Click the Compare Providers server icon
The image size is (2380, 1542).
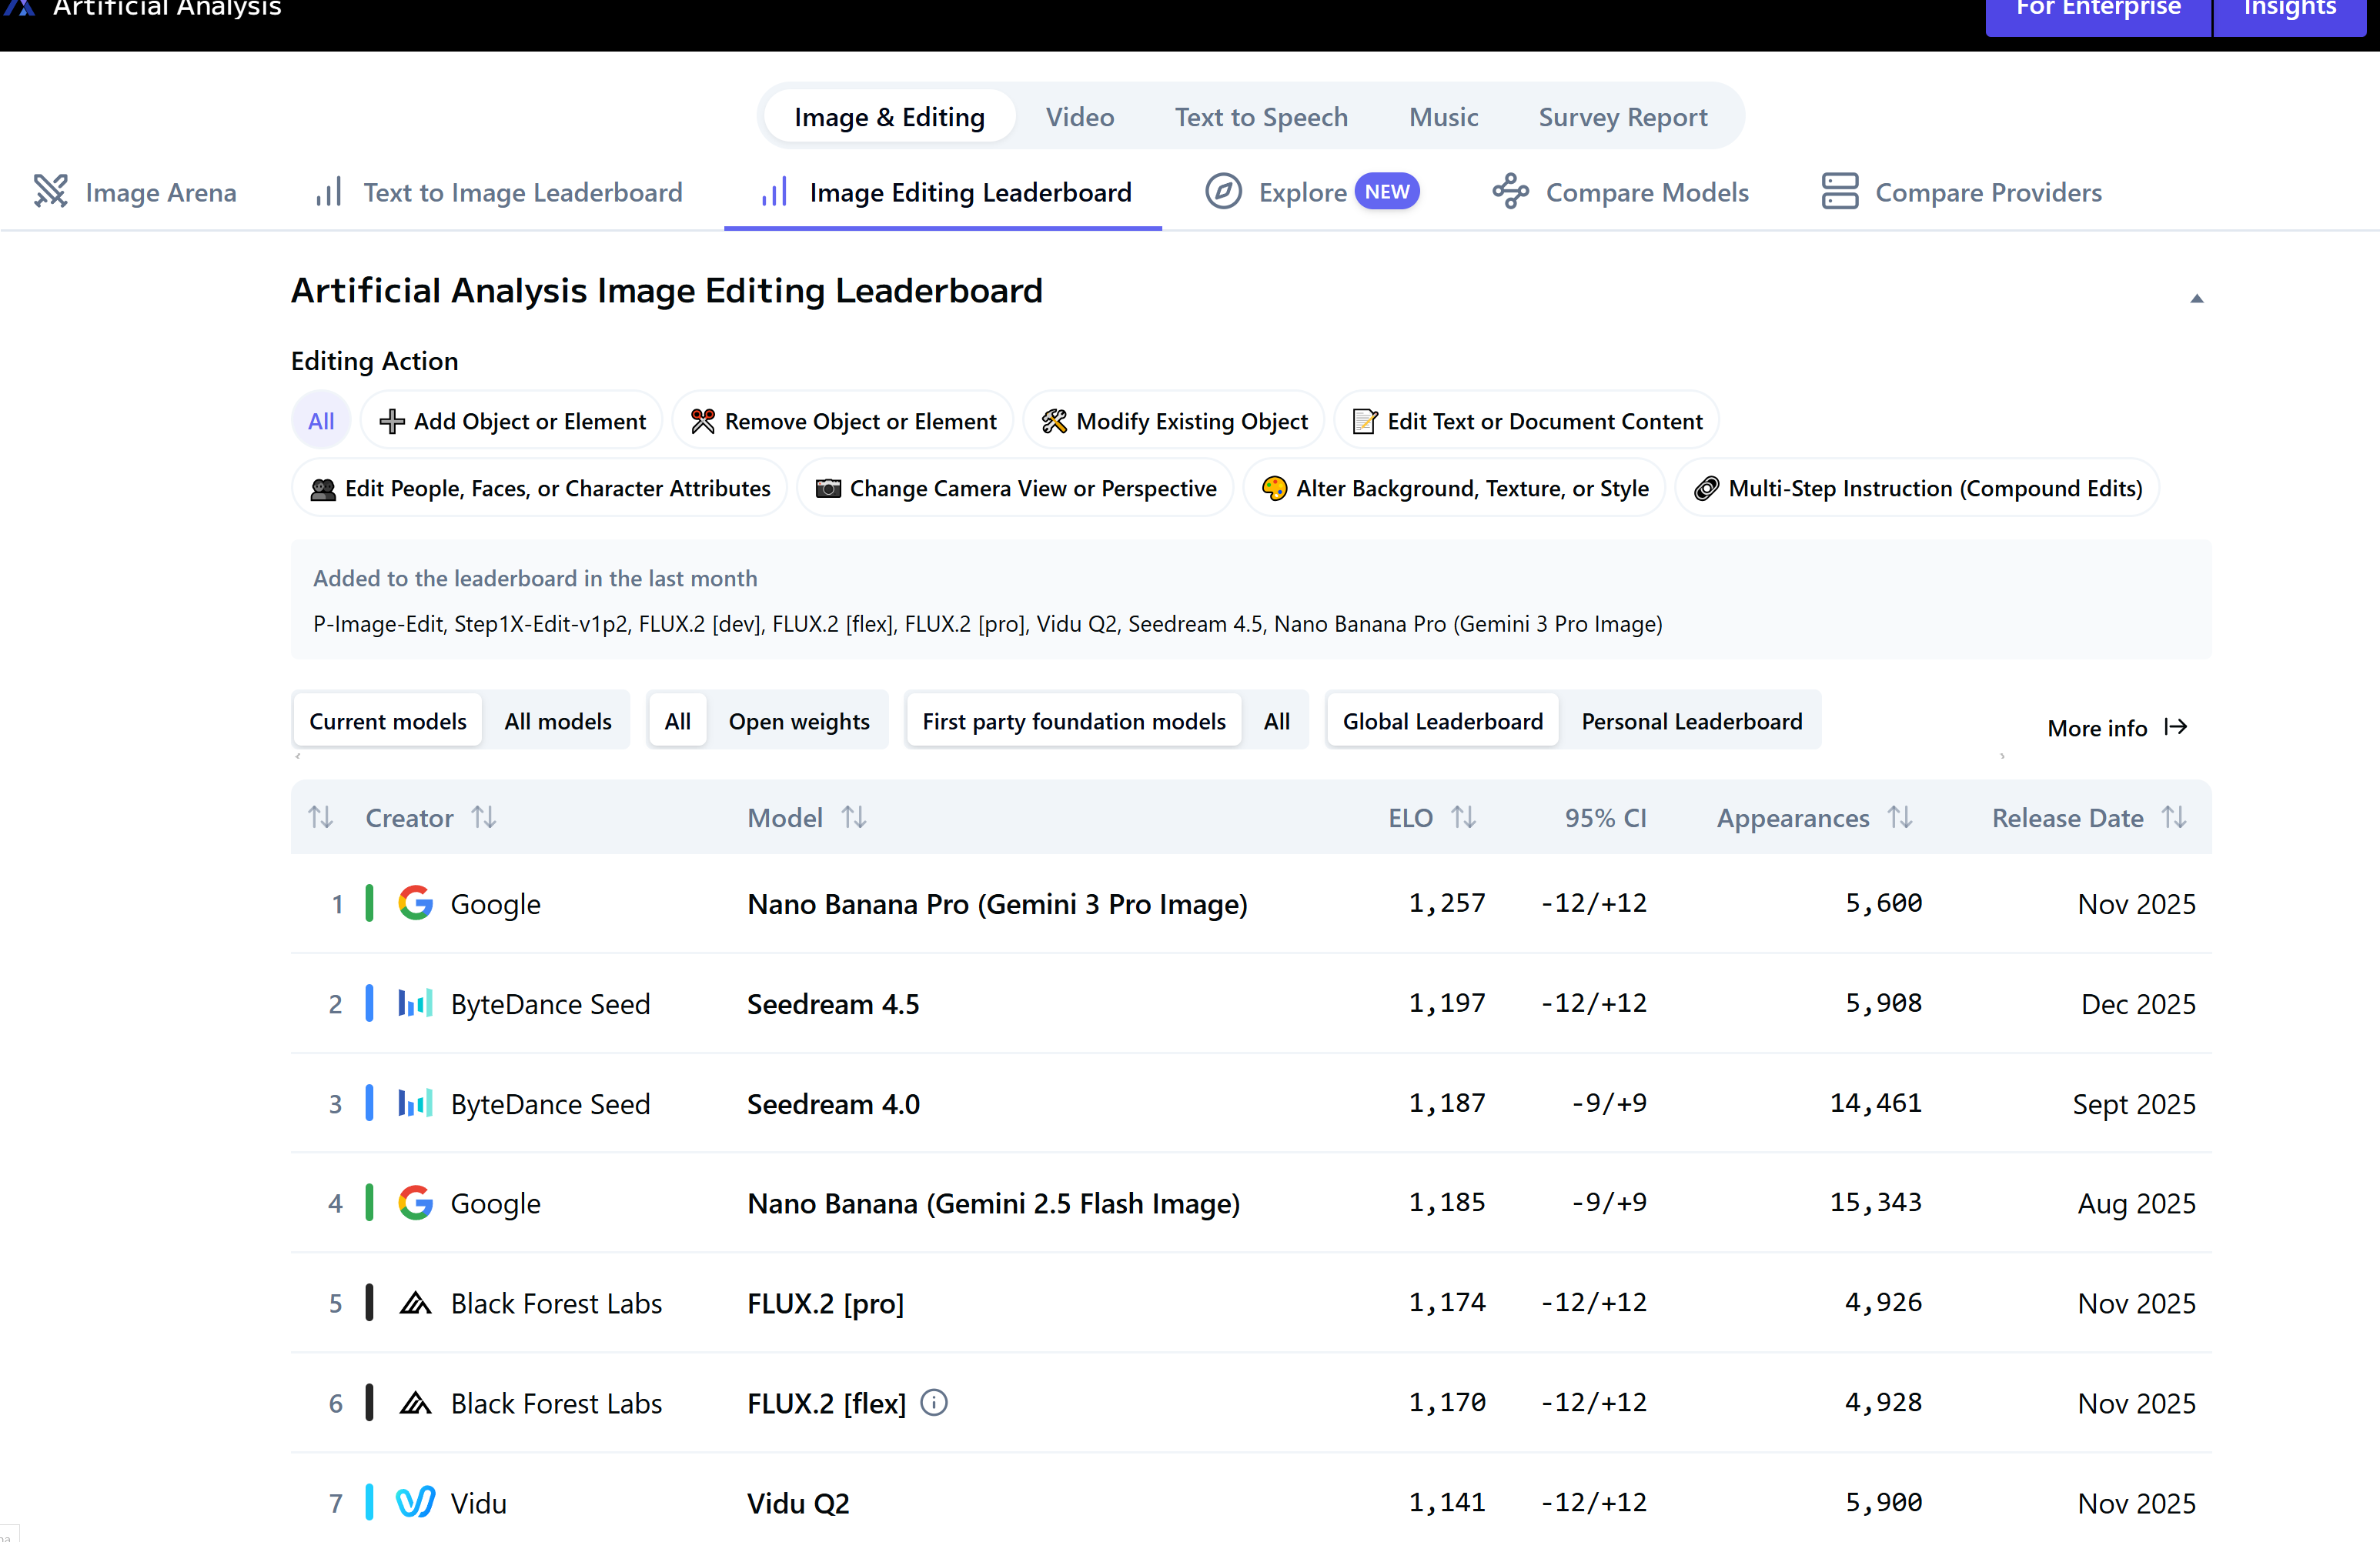[x=1839, y=191]
